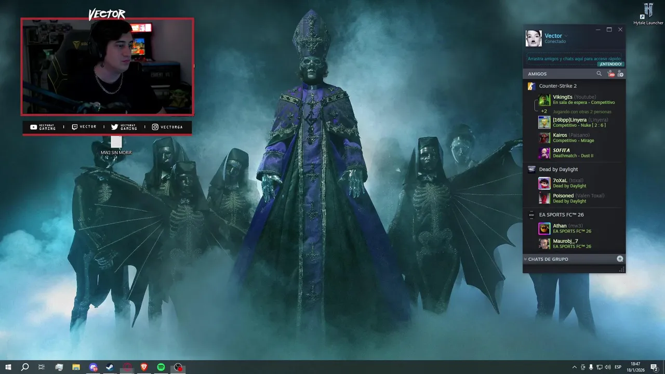Viewport: 665px width, 374px height.
Task: Open OBS Studio from the taskbar
Action: (178, 367)
